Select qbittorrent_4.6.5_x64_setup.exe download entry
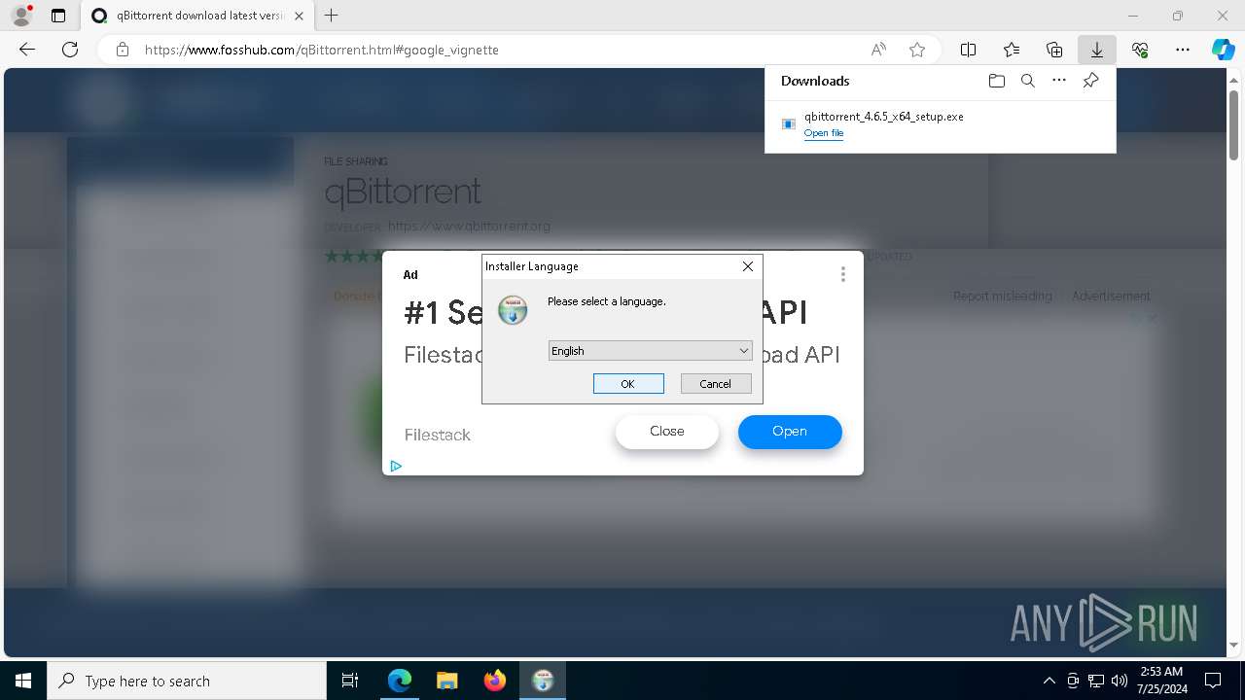 pos(940,124)
